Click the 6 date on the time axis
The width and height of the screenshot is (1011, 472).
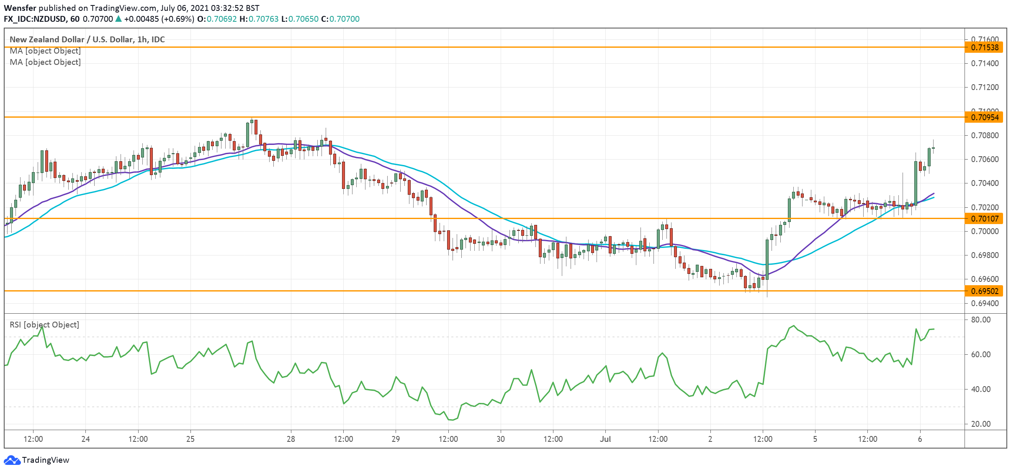(920, 439)
